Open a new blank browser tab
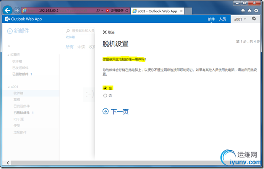This screenshot has width=264, height=169. click(x=188, y=11)
